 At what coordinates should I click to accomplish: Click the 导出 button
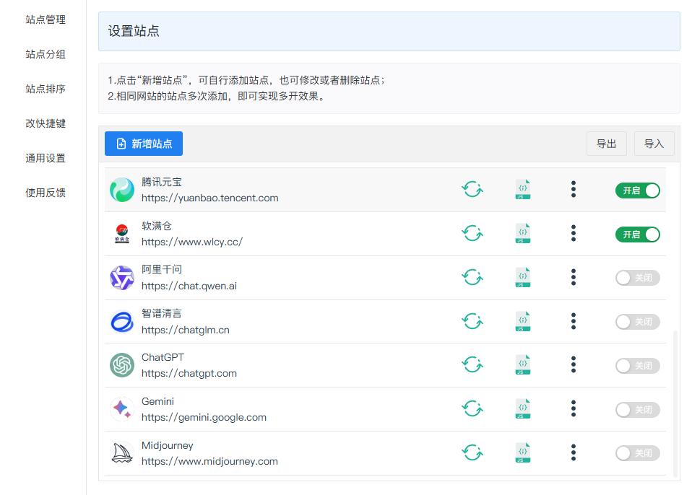(606, 144)
